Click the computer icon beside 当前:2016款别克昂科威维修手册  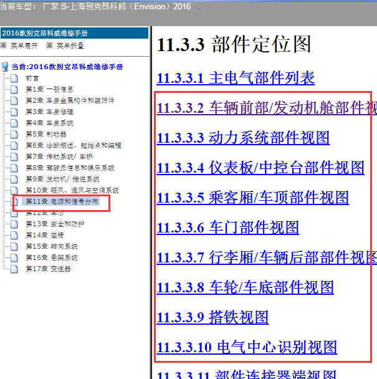pos(5,67)
